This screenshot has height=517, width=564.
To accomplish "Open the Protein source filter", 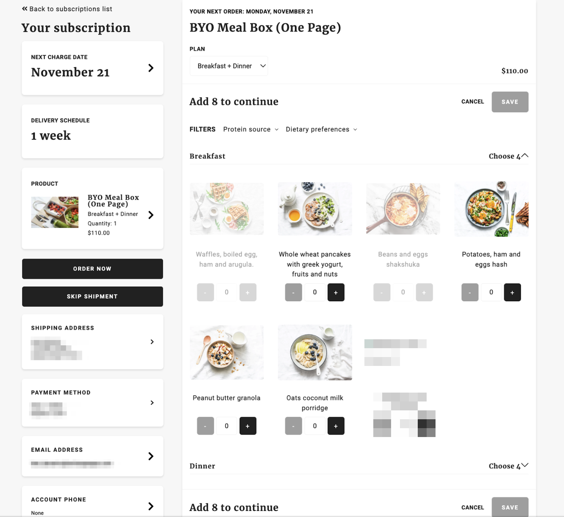I will pyautogui.click(x=250, y=129).
